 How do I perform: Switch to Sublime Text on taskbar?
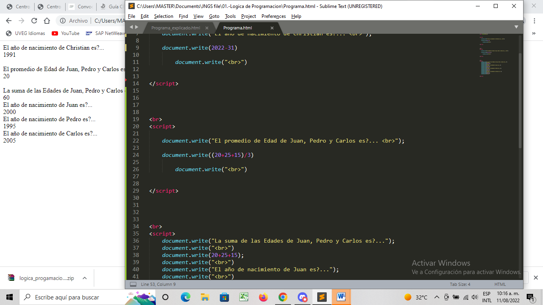[322, 297]
